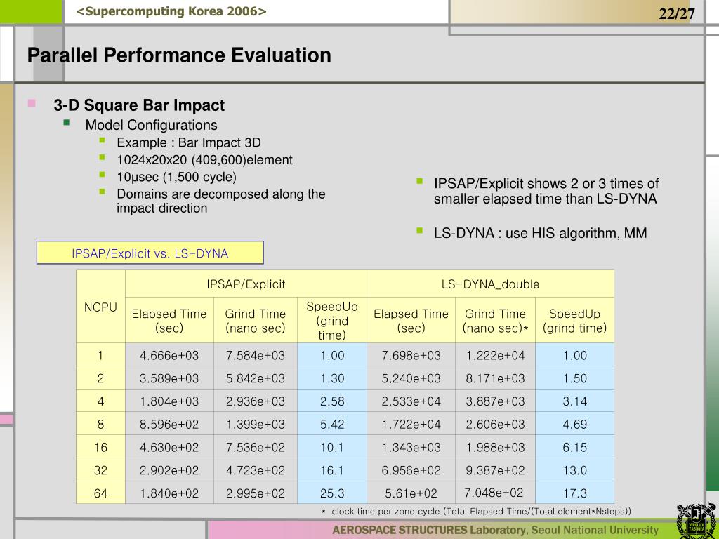Viewport: 719px width, 539px height.
Task: Click cell 8.596e+02
Action: [x=169, y=424]
